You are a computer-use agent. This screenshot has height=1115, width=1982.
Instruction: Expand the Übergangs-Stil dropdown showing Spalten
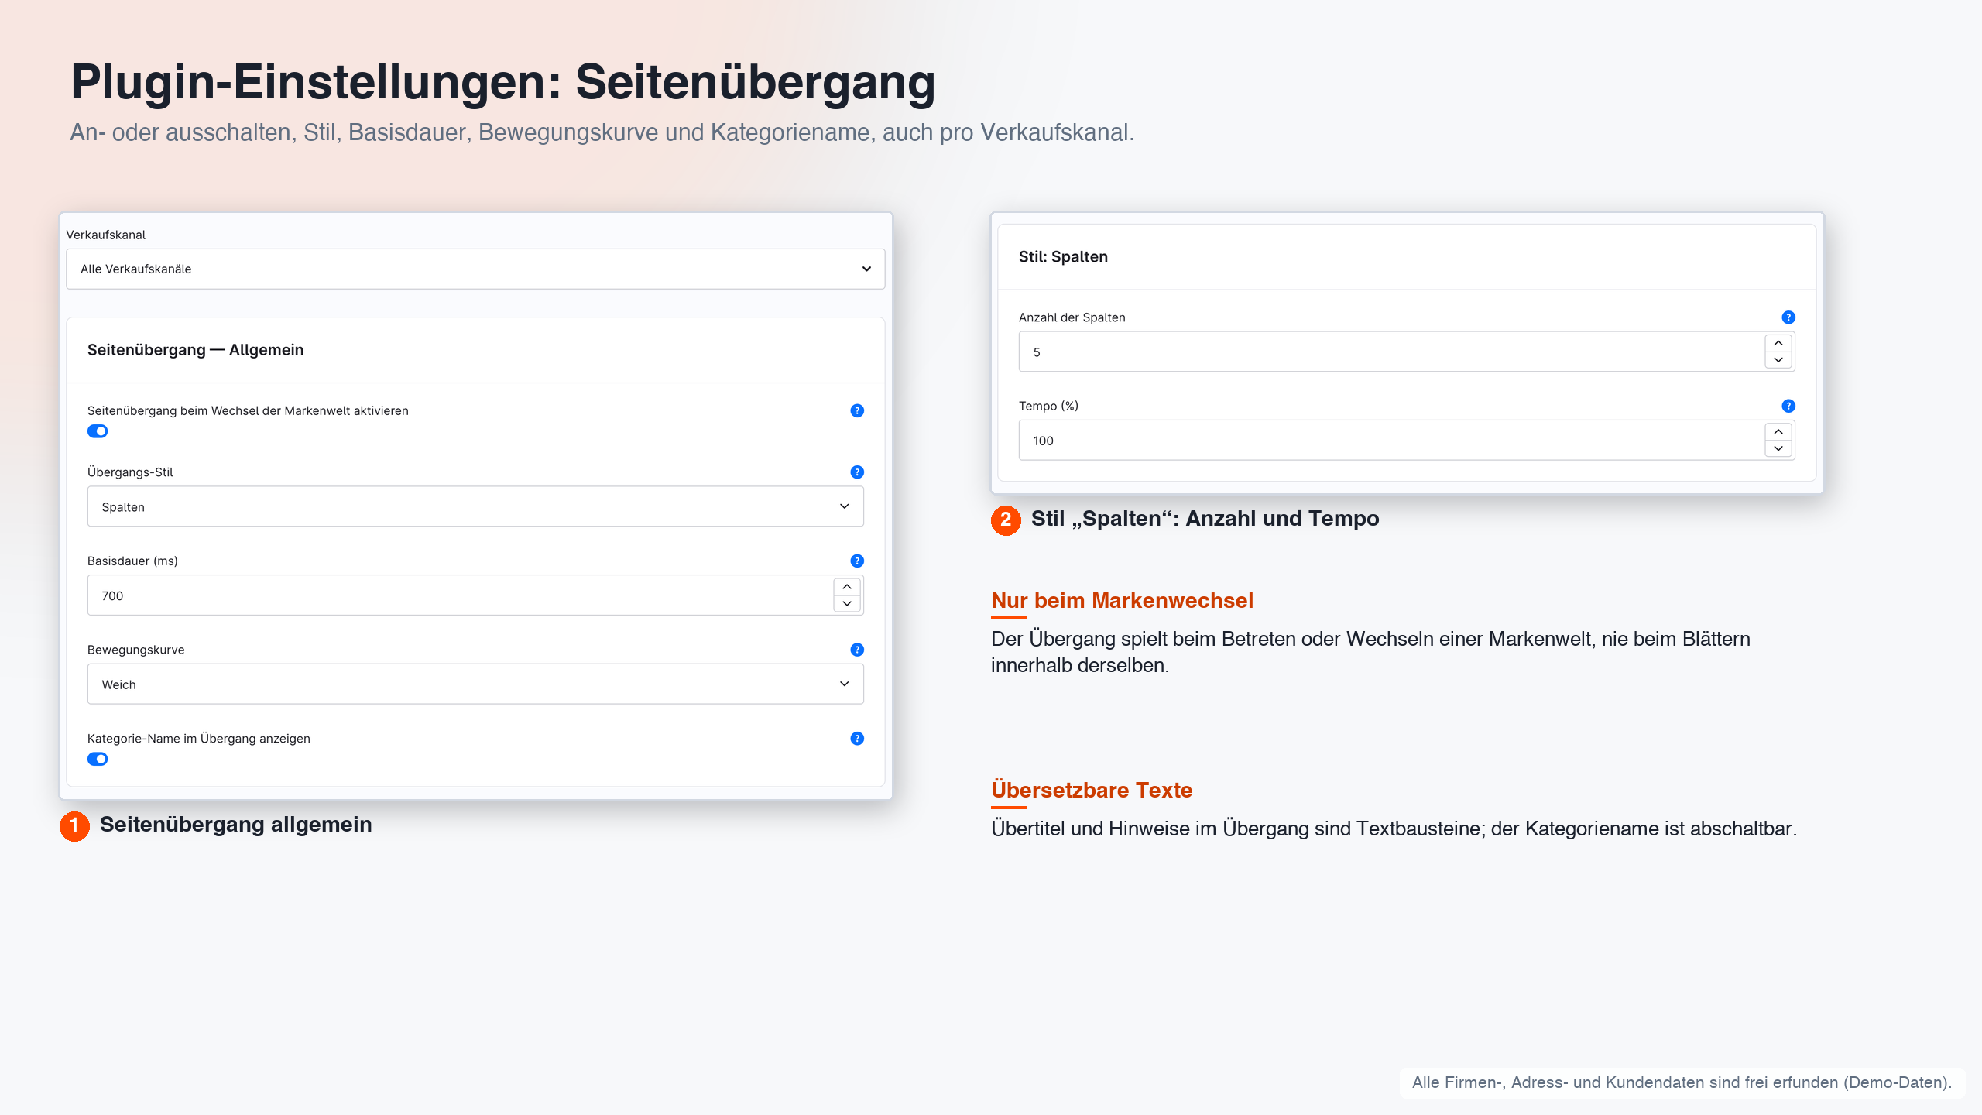[x=475, y=506]
